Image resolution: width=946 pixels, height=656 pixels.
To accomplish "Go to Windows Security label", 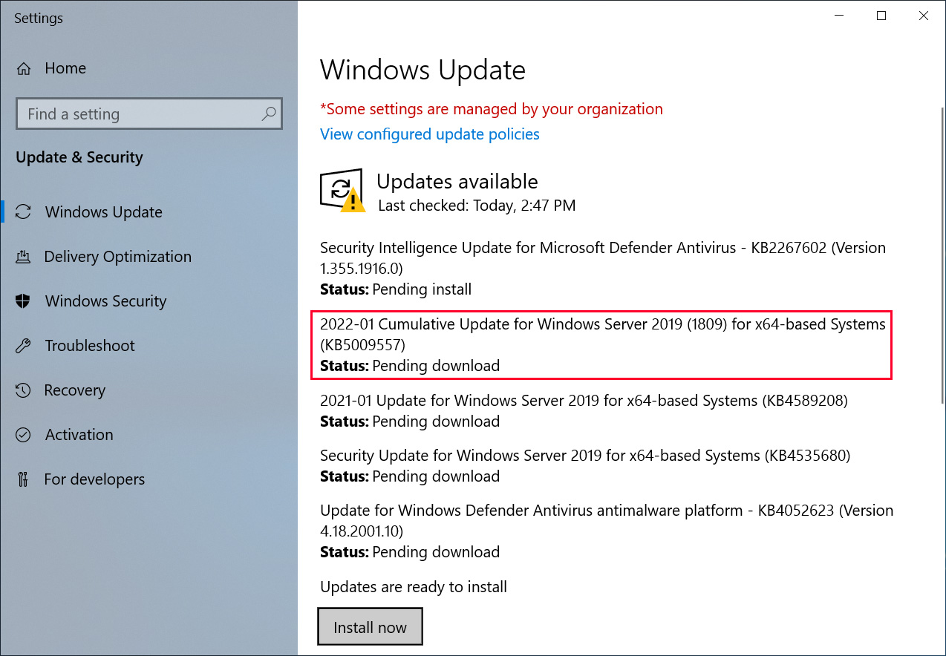I will coord(105,301).
